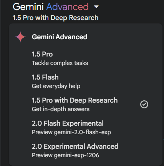Click the white 'Gemini' word in title
The image size is (164, 166).
(x=28, y=7)
